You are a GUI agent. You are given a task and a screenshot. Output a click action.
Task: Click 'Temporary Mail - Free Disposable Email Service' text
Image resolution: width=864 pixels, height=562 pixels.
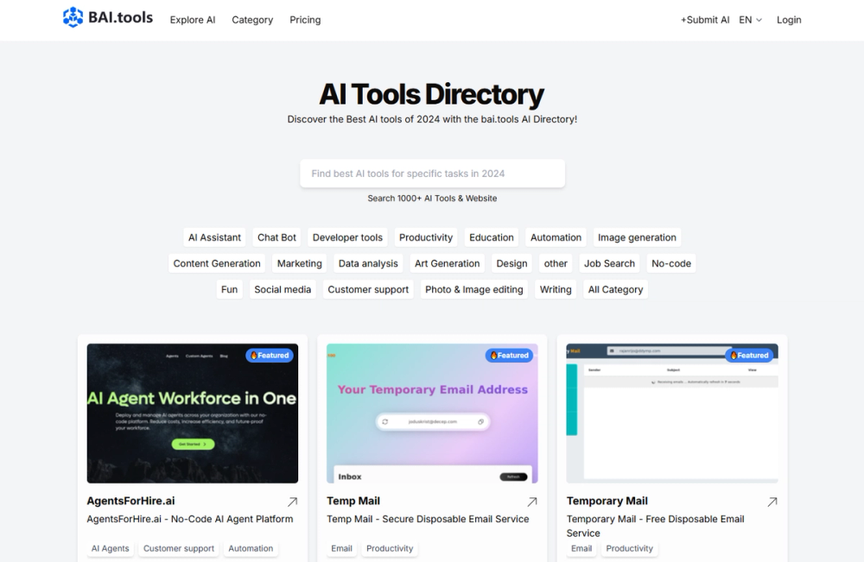point(656,526)
